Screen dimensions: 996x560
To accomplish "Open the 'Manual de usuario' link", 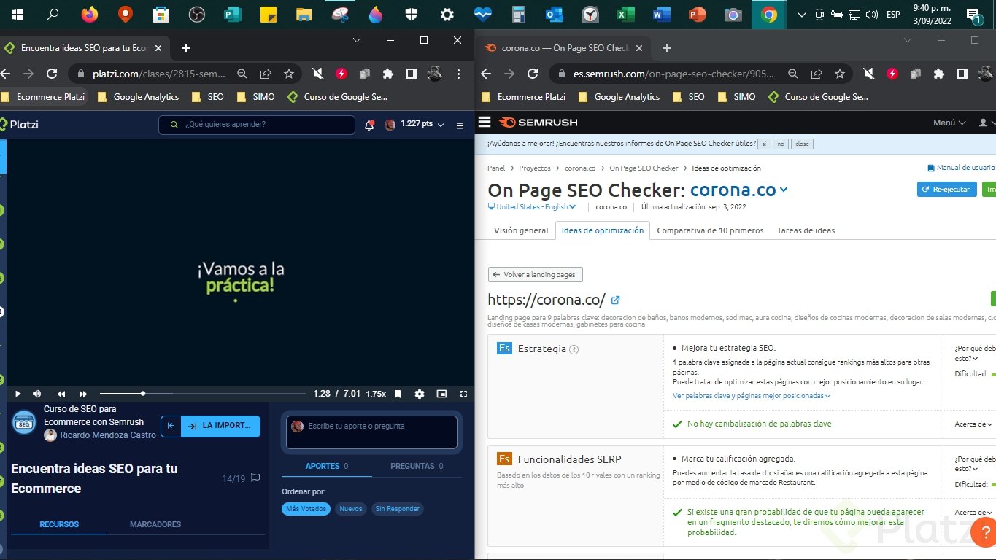I will point(962,168).
